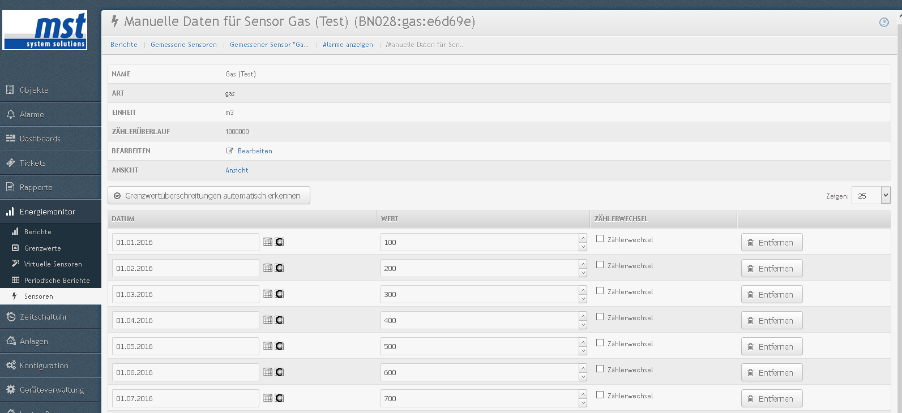Click Grenzwertüberschreitungen automatisch erkennen button

tap(209, 196)
